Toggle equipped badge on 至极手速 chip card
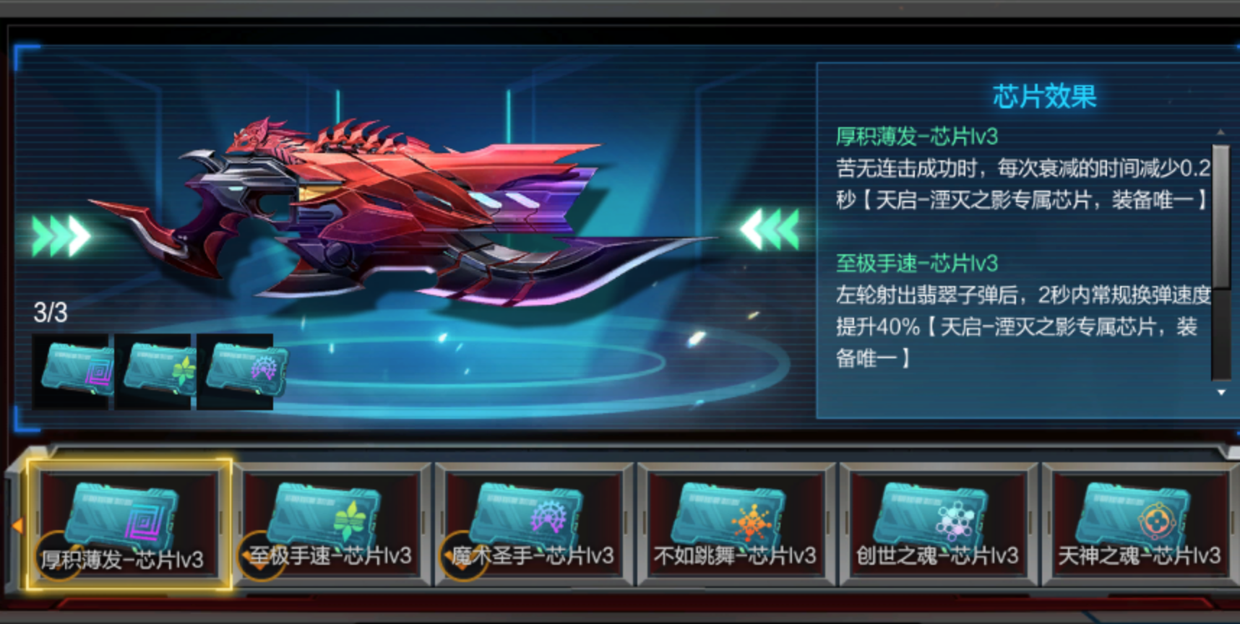This screenshot has height=624, width=1240. click(x=260, y=556)
